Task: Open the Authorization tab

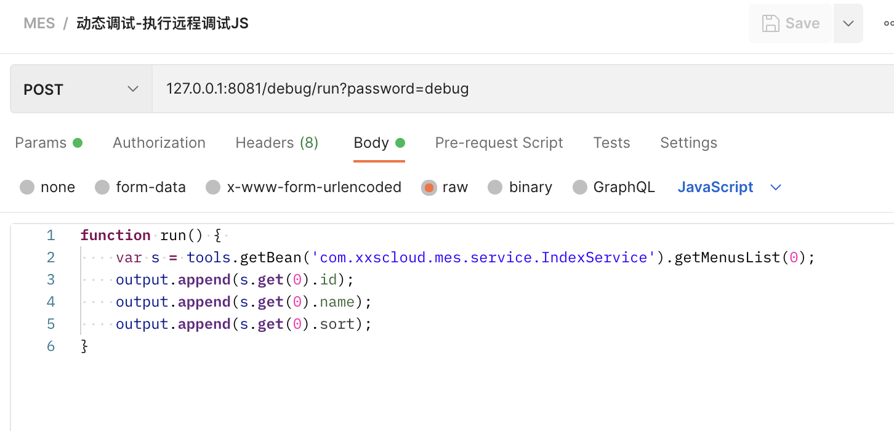Action: (x=159, y=143)
